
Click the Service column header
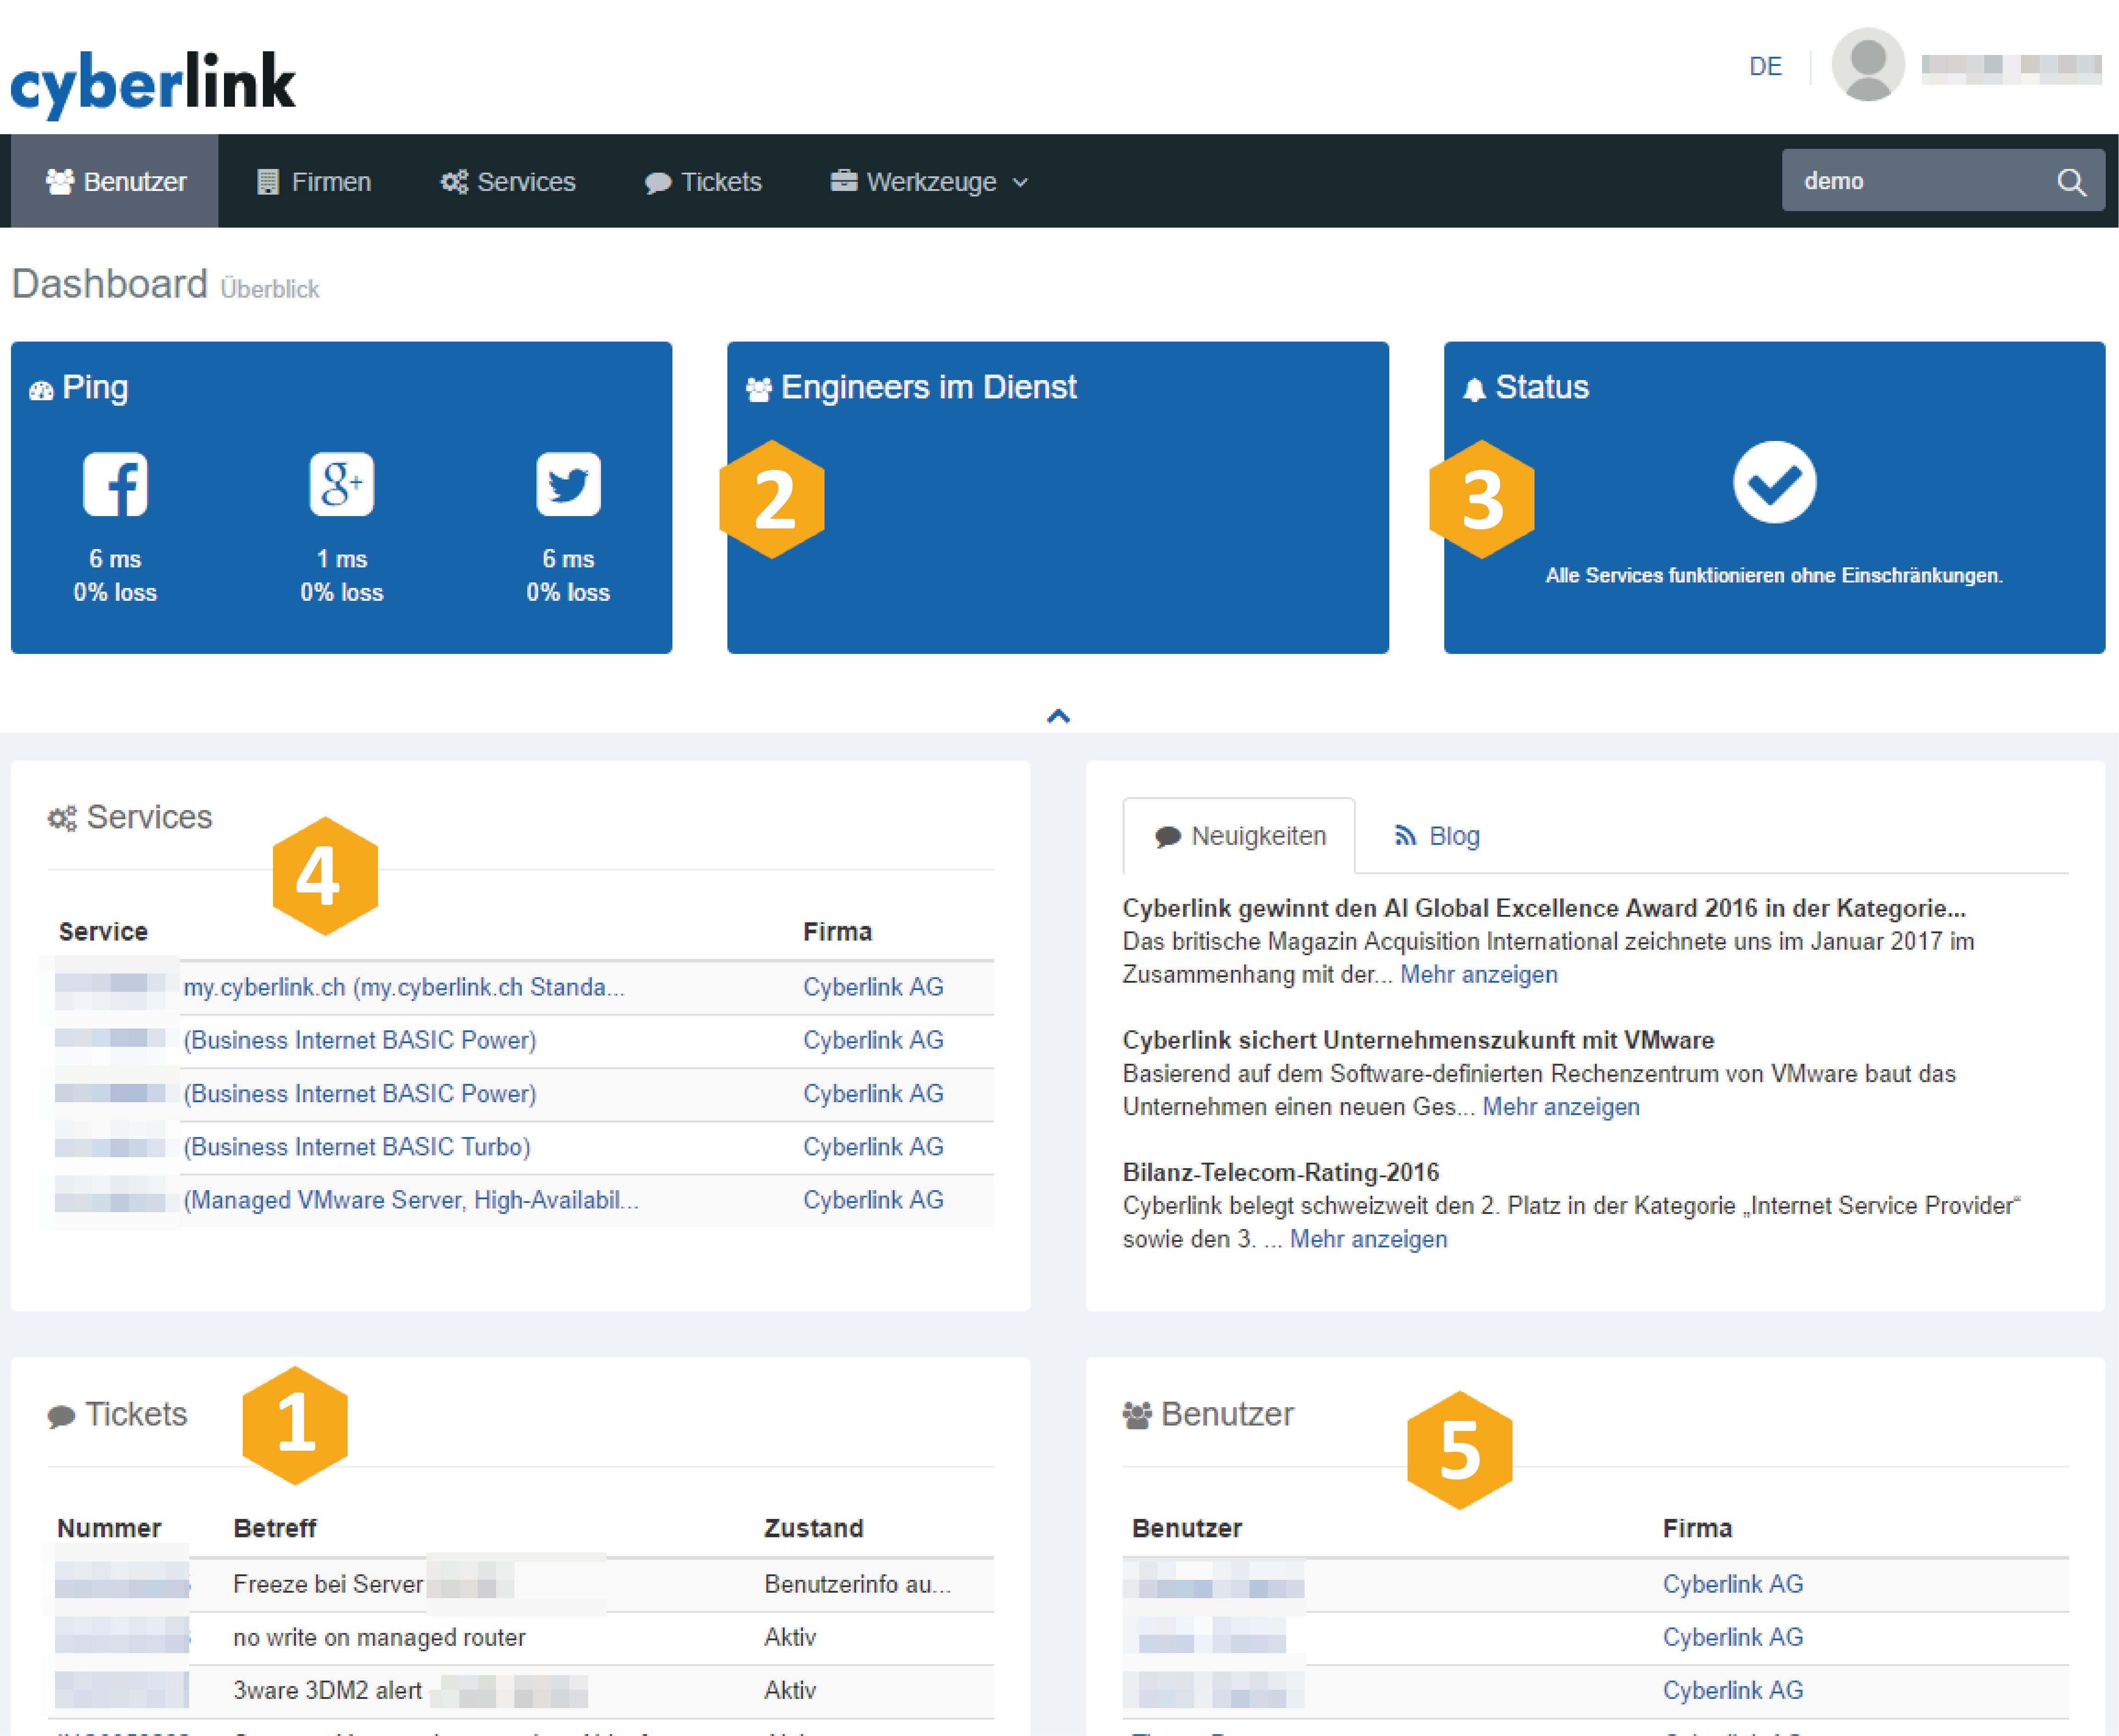[x=103, y=932]
